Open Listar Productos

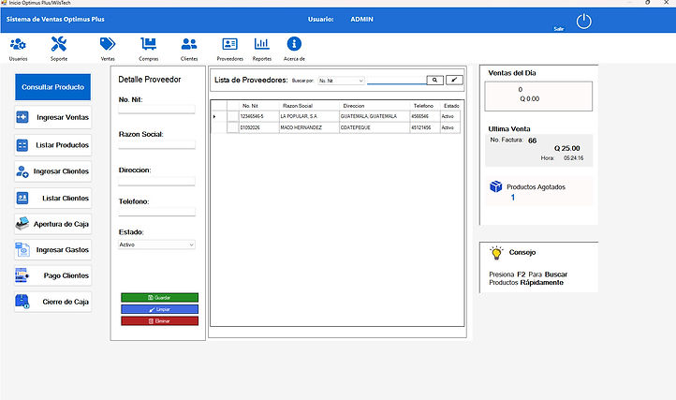click(x=53, y=145)
